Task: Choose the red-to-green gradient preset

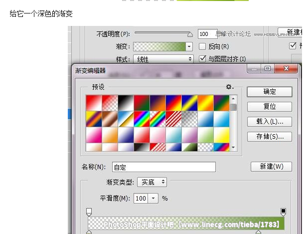Action: 142,103
